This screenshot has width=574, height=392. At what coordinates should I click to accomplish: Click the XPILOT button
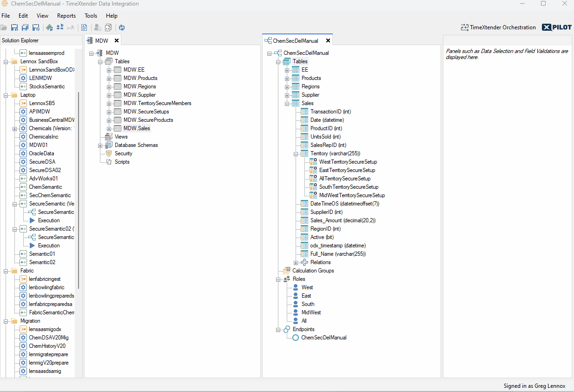[557, 27]
